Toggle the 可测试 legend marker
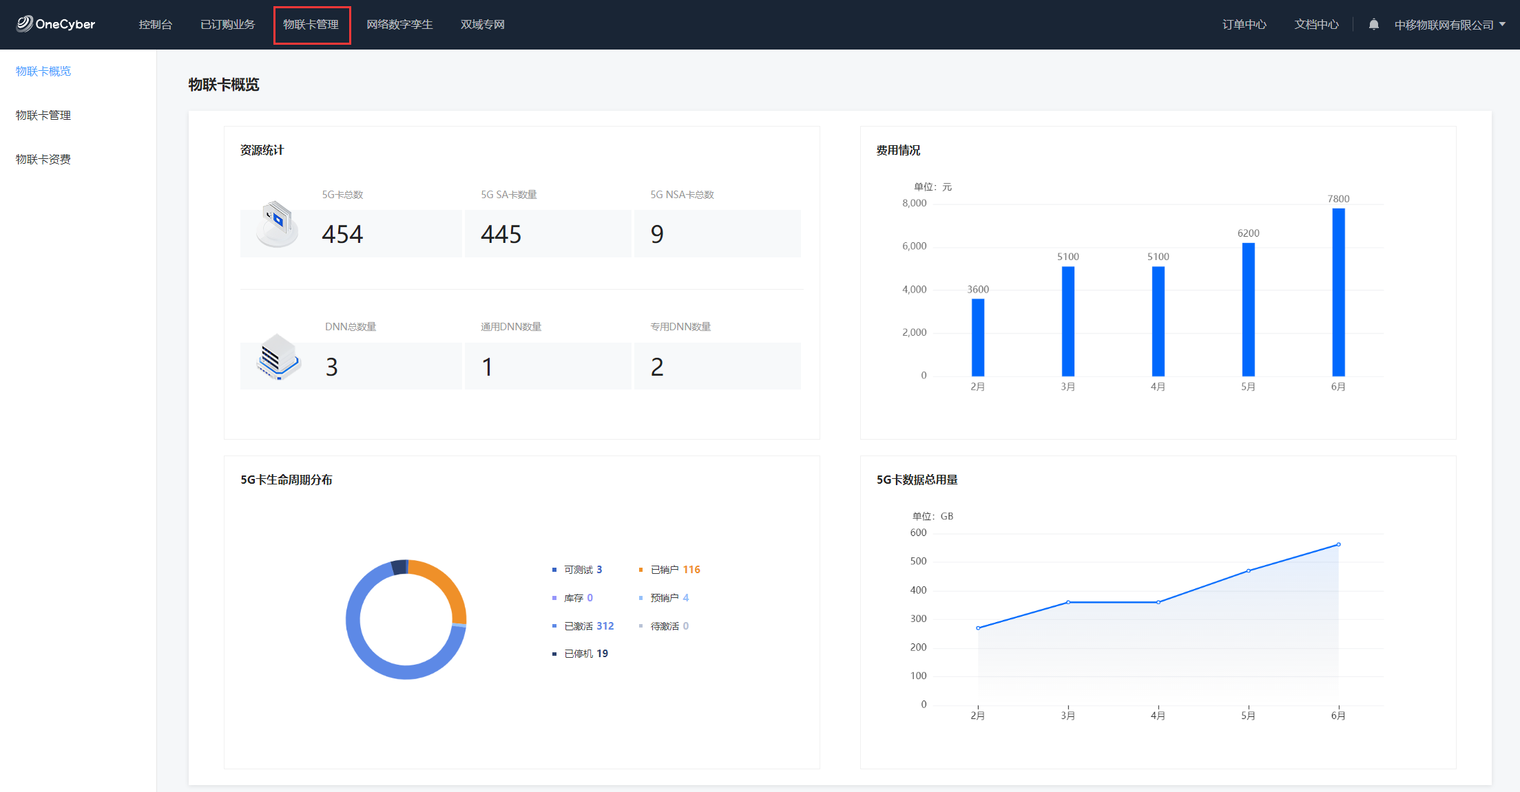The image size is (1520, 792). [554, 570]
